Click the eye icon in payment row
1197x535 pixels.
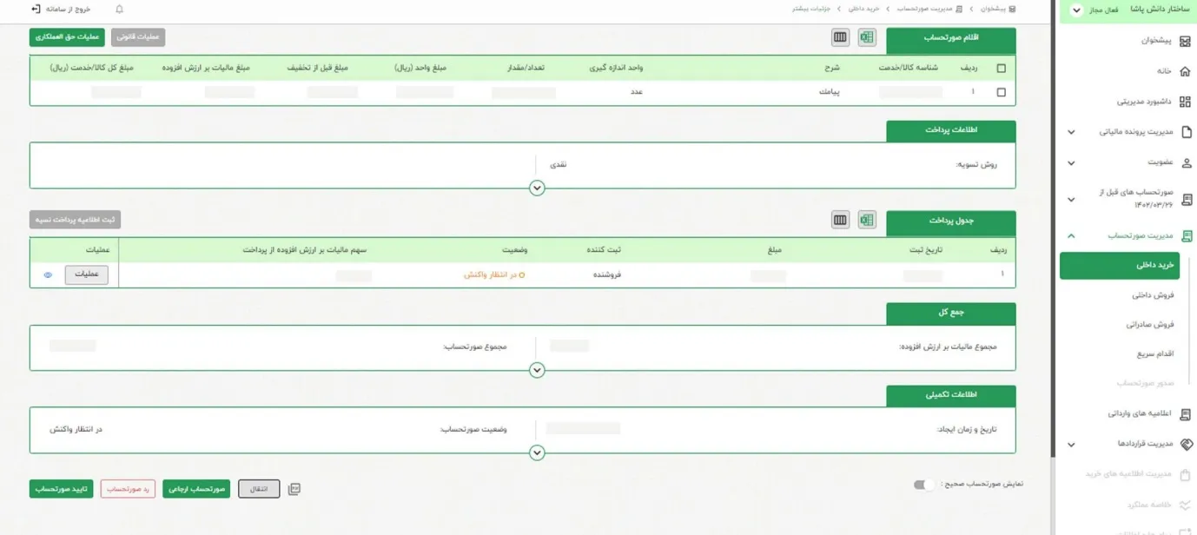click(x=48, y=275)
